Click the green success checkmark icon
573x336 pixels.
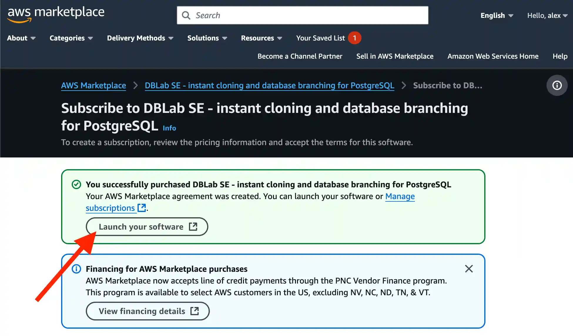[76, 184]
